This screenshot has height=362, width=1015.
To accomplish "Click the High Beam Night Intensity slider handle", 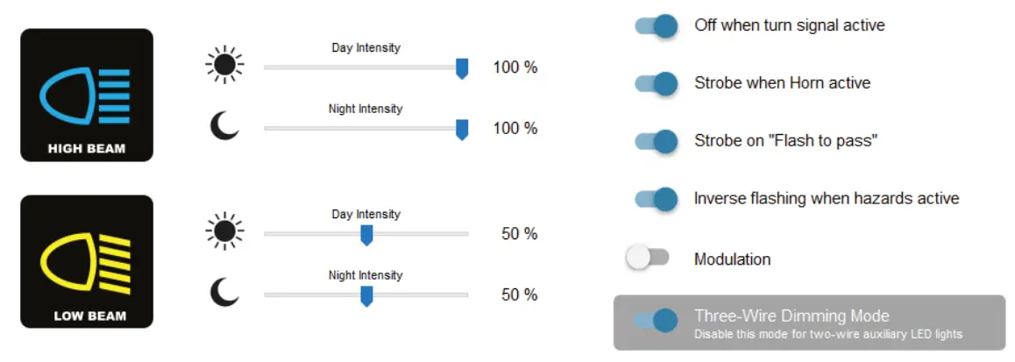I will click(462, 130).
